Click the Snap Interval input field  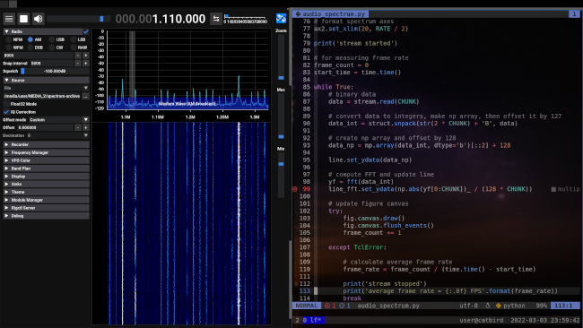pos(51,63)
